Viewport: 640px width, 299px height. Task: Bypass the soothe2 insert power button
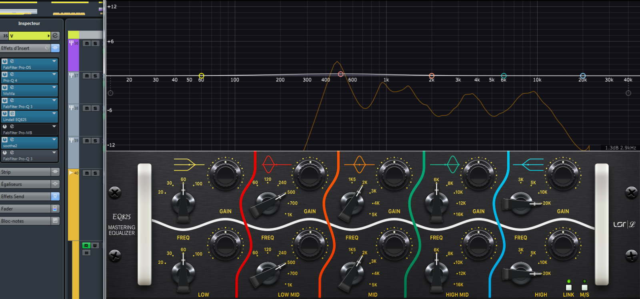pos(5,140)
